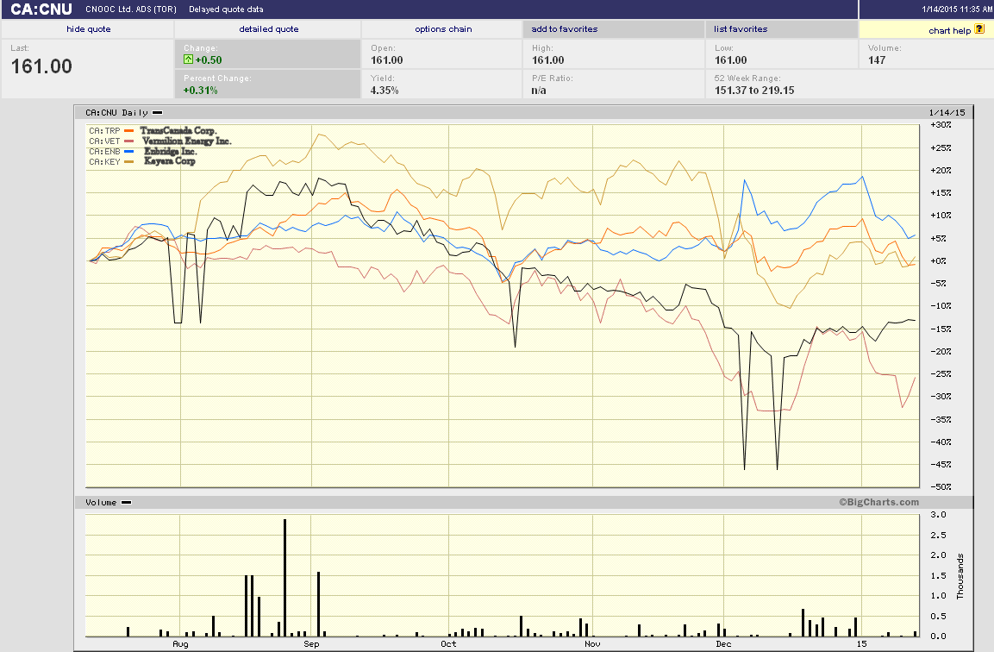Click the orange CA:TRP legend swatch
The height and width of the screenshot is (652, 994).
(x=128, y=130)
